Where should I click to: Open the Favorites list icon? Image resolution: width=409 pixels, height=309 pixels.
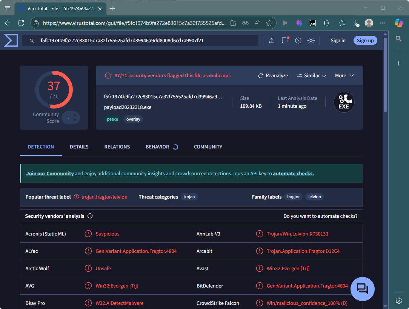tap(342, 23)
